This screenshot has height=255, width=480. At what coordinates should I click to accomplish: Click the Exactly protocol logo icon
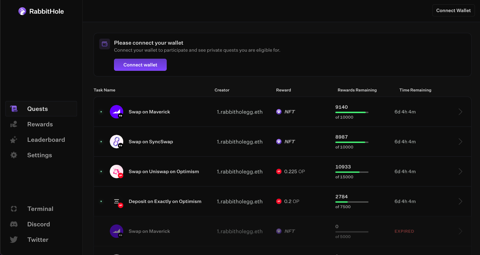pyautogui.click(x=116, y=201)
